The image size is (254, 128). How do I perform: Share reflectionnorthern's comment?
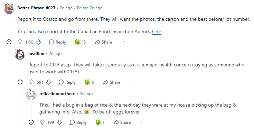pos(122,122)
